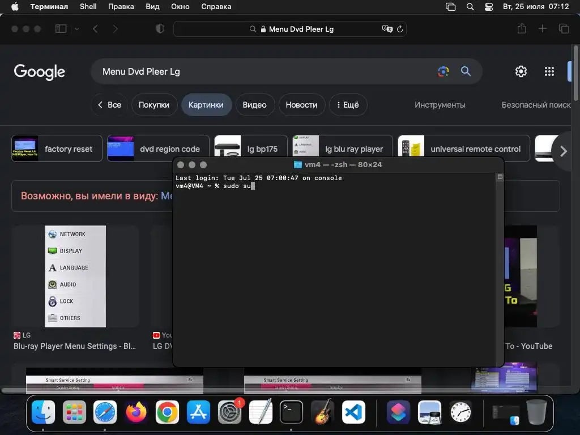Launch GarageBand from the Dock
This screenshot has width=580, height=435.
[x=322, y=412]
